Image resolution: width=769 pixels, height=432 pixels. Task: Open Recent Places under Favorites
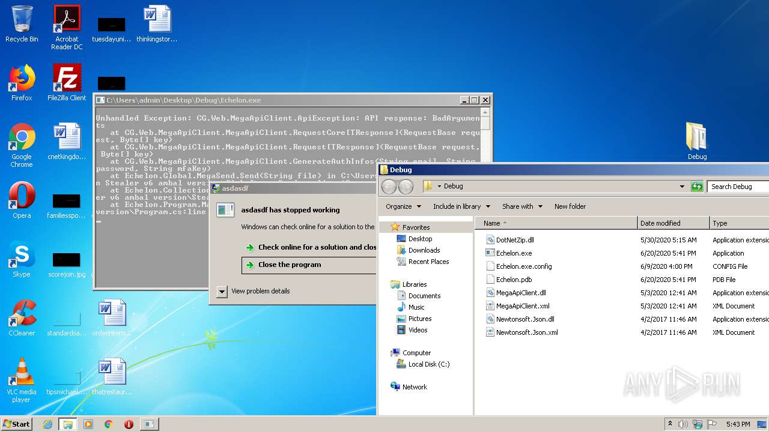click(428, 262)
